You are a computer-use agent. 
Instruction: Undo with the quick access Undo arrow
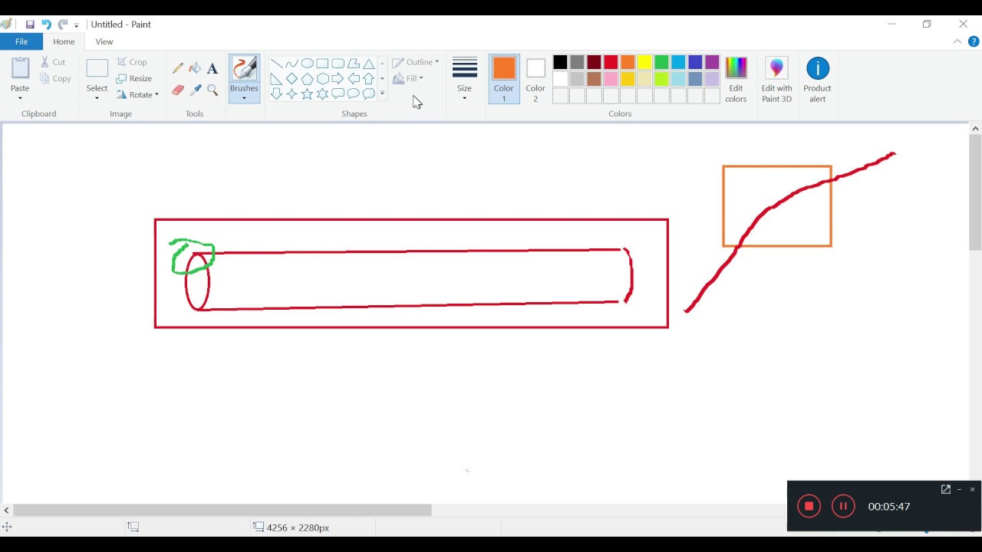[46, 25]
